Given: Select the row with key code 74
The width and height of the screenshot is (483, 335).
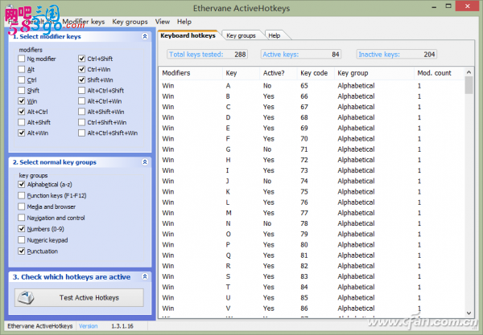Looking at the screenshot, I should click(x=312, y=181).
